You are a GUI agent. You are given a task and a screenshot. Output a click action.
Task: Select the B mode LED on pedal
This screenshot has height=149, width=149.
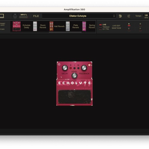coord(71,68)
